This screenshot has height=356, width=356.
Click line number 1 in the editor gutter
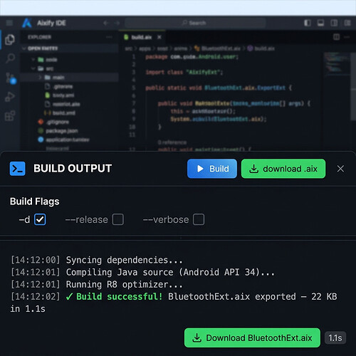(x=134, y=57)
